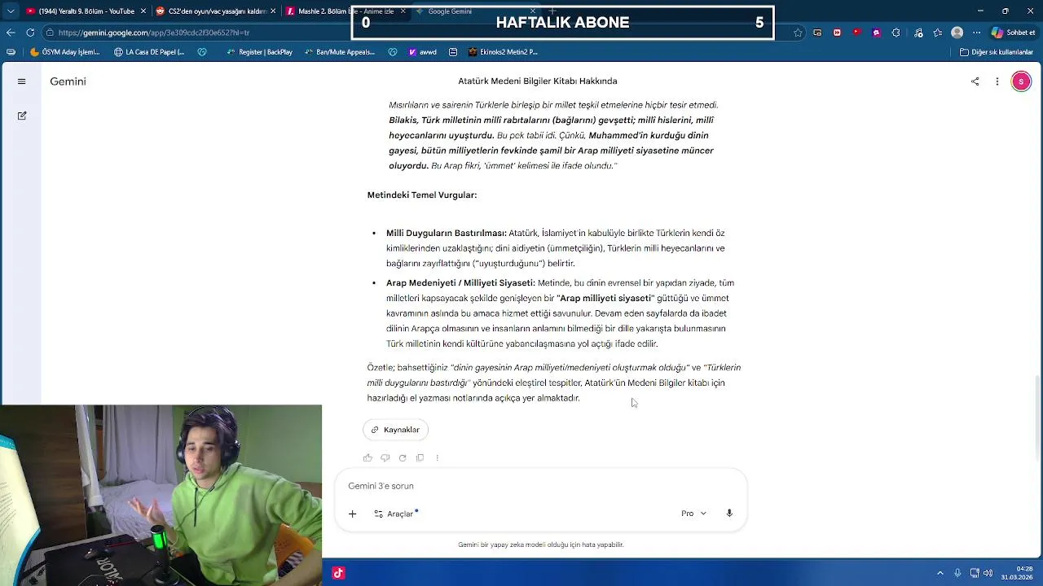Open the pink S account avatar
The image size is (1043, 586).
click(1021, 81)
